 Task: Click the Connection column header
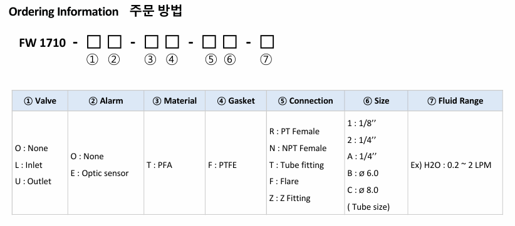pos(306,101)
